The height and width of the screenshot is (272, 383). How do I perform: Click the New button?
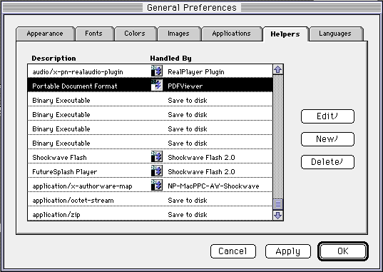pos(327,139)
